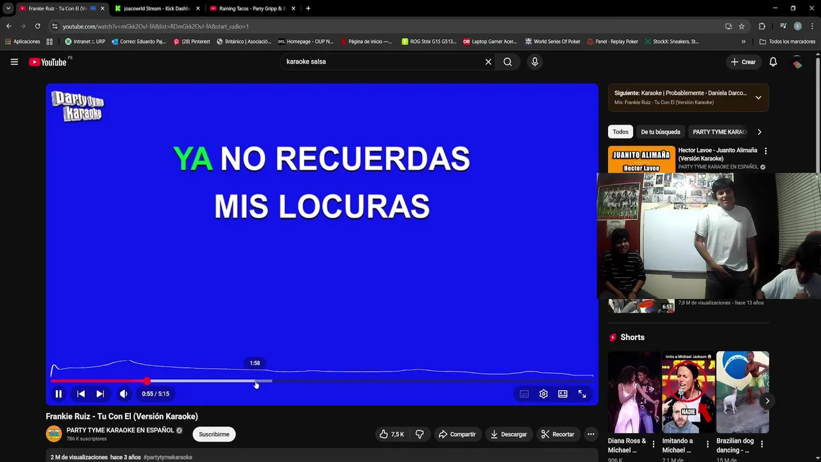Reload the page
The height and width of the screenshot is (462, 821).
(37, 26)
